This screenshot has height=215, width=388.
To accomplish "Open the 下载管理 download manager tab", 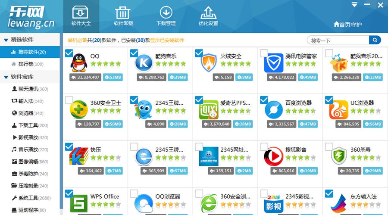I will pos(166,16).
